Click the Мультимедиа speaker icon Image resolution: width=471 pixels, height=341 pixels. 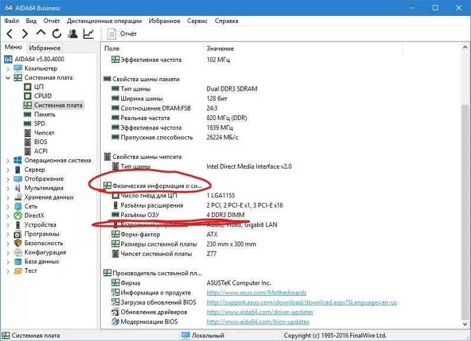(18, 188)
